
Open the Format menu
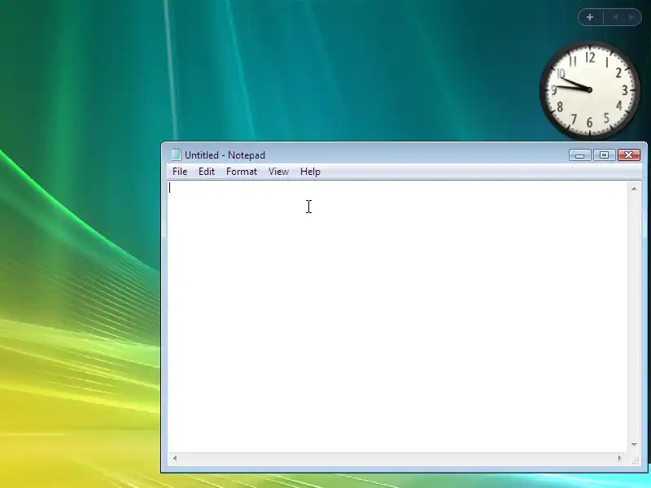coord(241,172)
